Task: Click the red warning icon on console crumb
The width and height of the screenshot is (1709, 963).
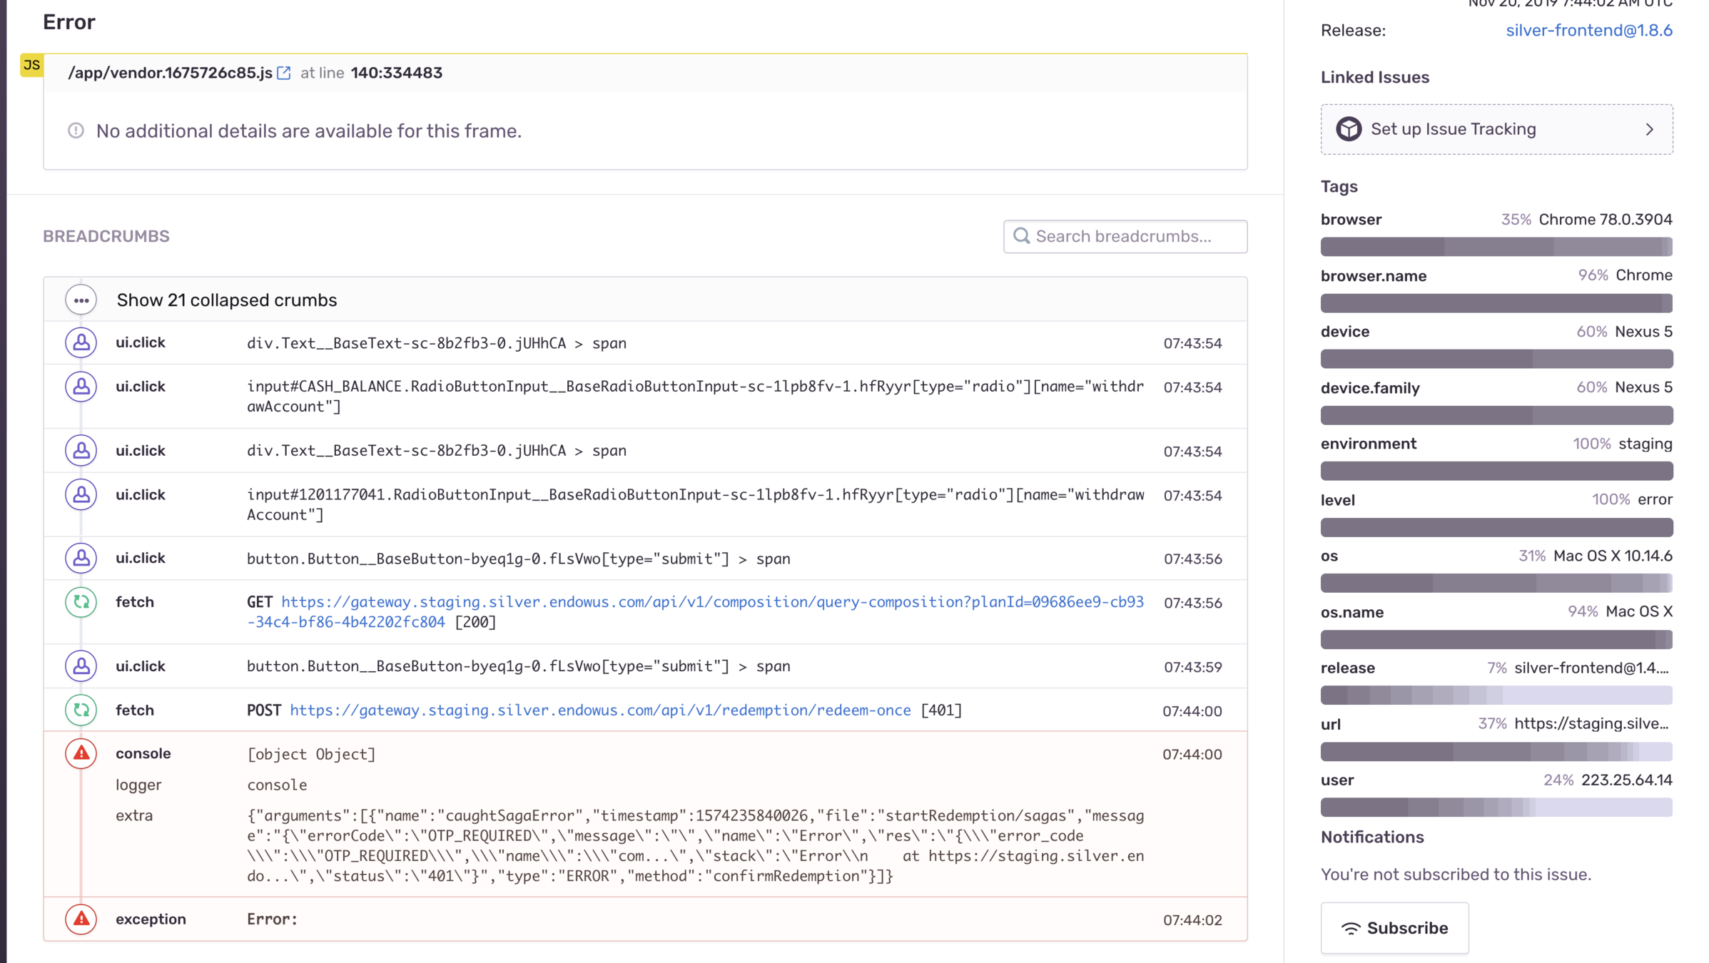Action: pyautogui.click(x=81, y=753)
